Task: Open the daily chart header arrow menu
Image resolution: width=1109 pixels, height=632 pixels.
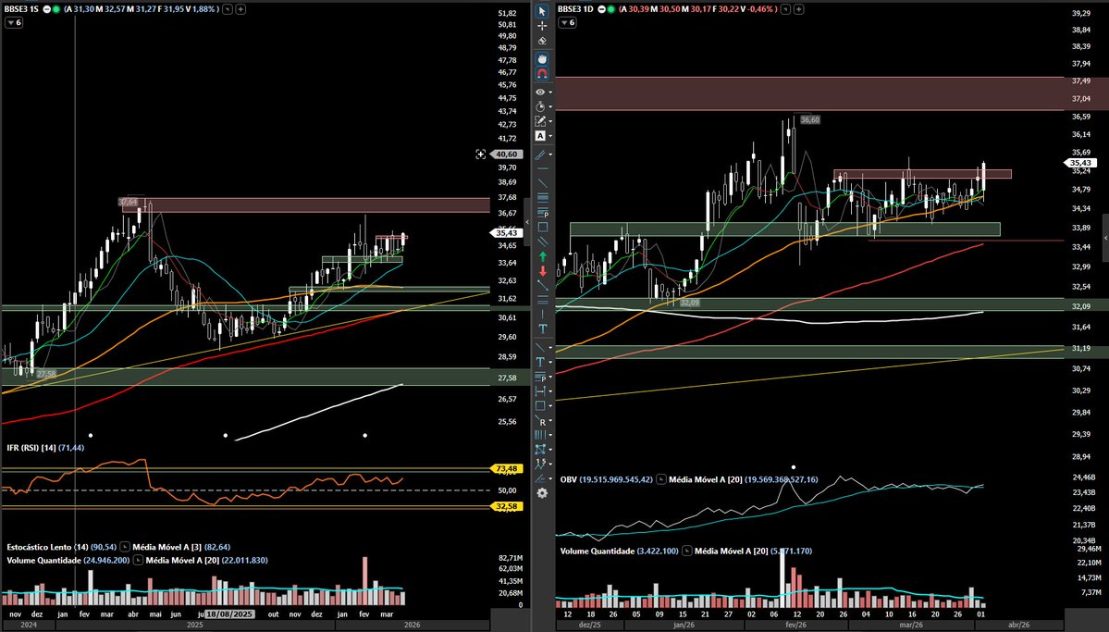Action: (786, 9)
